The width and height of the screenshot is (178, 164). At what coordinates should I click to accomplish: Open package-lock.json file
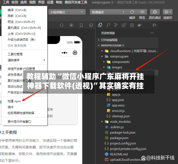tap(122, 133)
